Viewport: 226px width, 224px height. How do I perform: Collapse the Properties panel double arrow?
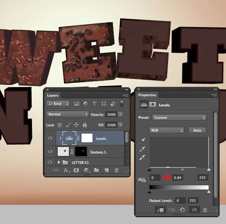(x=215, y=89)
